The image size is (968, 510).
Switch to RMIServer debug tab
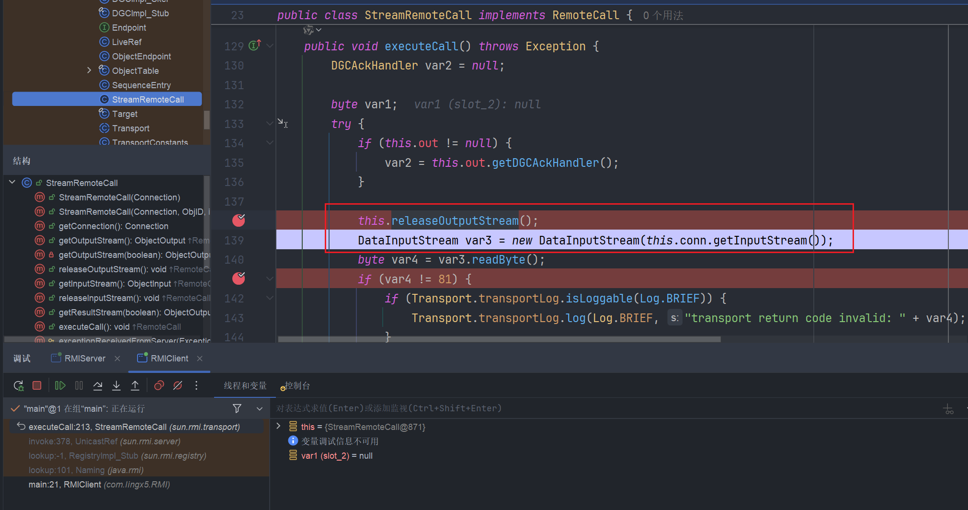(85, 359)
